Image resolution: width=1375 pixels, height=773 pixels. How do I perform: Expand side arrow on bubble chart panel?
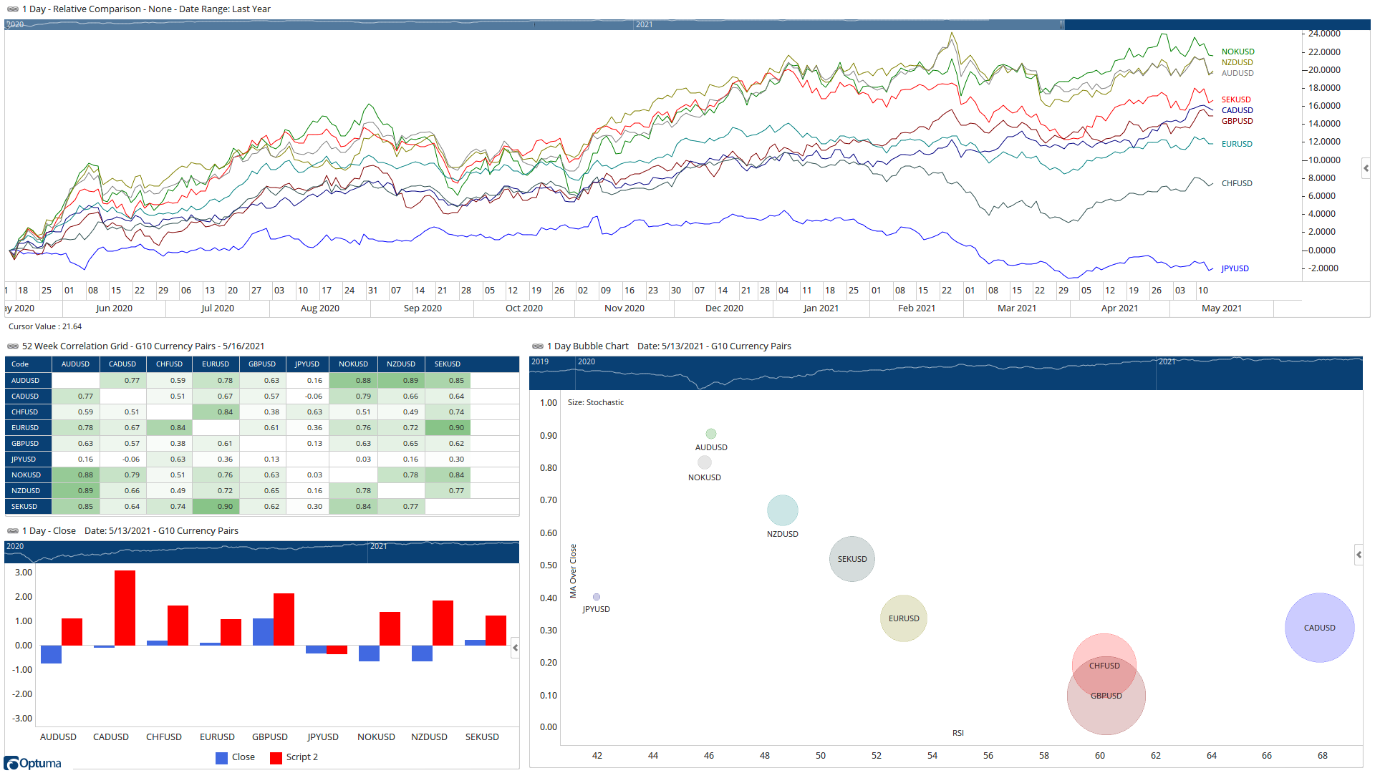coord(1359,555)
